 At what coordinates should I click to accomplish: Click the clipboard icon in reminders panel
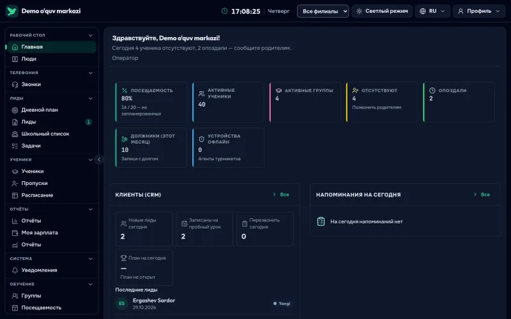click(321, 221)
